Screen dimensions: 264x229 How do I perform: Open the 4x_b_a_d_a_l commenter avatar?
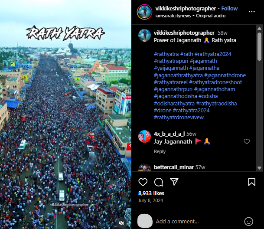(144, 136)
